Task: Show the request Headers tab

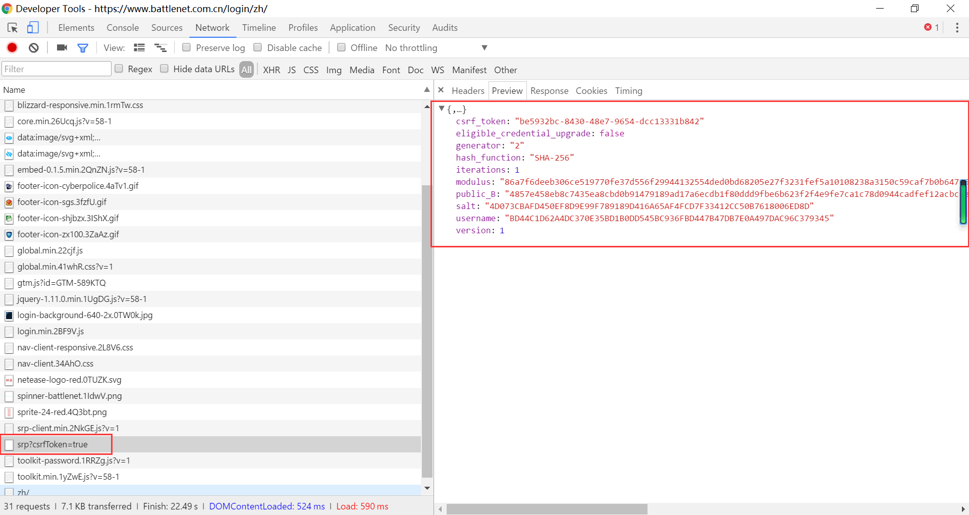Action: (468, 91)
